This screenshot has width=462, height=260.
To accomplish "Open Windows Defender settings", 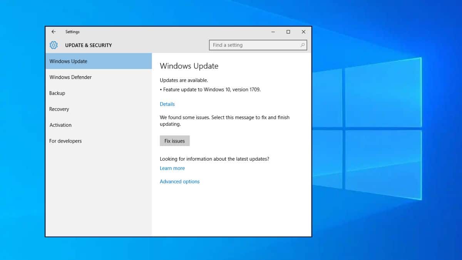I will tap(70, 77).
